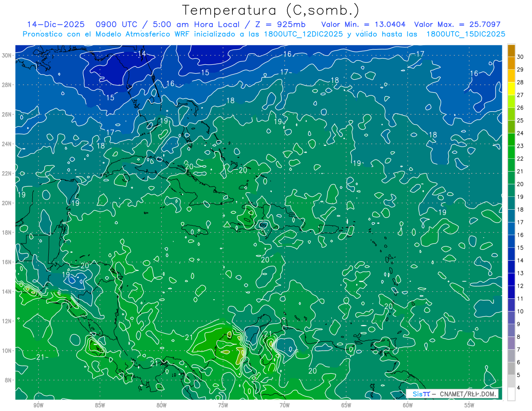Click the "Valor Max. = 25.7097" value

click(458, 24)
